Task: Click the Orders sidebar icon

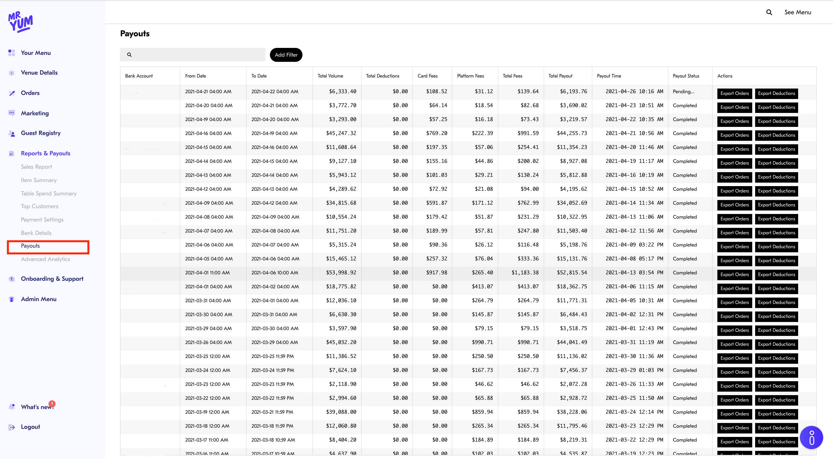Action: click(x=12, y=93)
